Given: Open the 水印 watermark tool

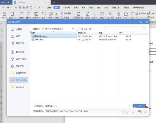Looking at the screenshot, I should [x=94, y=15].
